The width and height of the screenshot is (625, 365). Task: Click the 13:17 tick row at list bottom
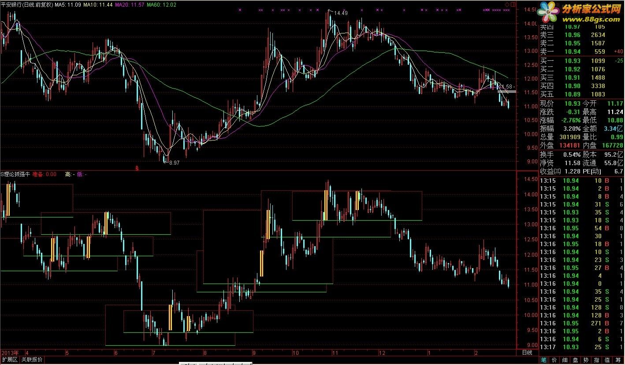click(x=582, y=347)
